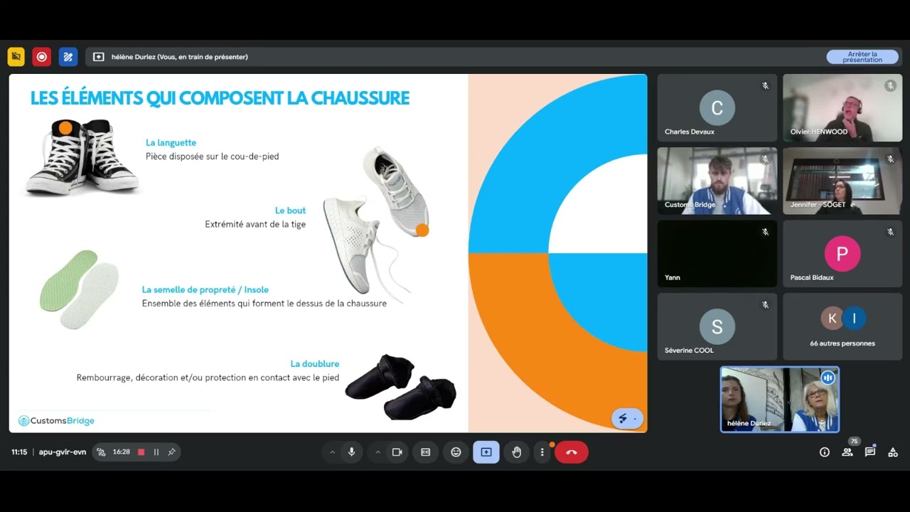The height and width of the screenshot is (512, 910).
Task: Click the 11:15 clock in bottom bar
Action: tap(19, 452)
